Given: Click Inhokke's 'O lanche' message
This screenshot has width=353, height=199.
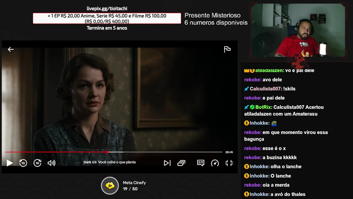Looking at the screenshot, I should (x=281, y=176).
